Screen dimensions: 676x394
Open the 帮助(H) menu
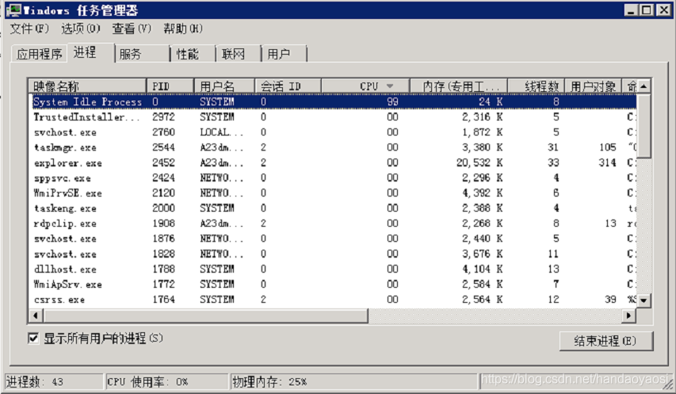coord(183,29)
